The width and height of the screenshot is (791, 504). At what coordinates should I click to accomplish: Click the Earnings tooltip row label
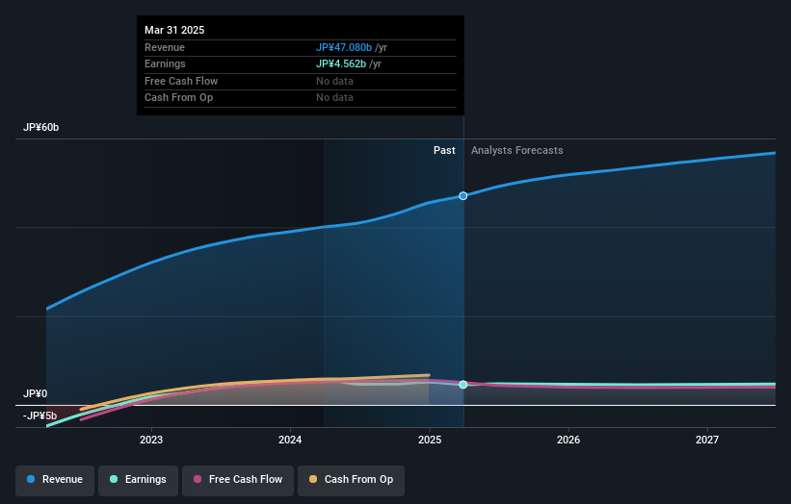pos(165,63)
